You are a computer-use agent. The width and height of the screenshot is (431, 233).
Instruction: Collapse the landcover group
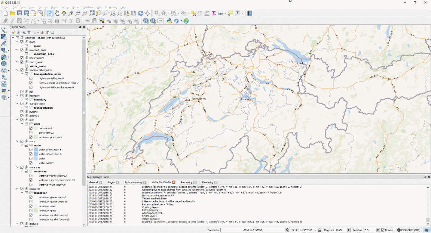(17, 189)
